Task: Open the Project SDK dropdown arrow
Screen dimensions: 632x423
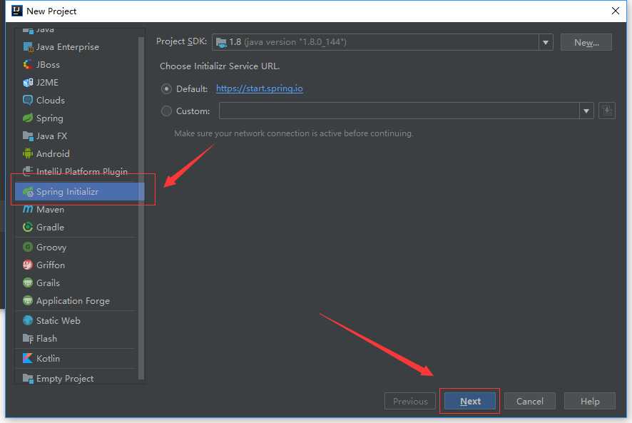Action: coord(546,42)
